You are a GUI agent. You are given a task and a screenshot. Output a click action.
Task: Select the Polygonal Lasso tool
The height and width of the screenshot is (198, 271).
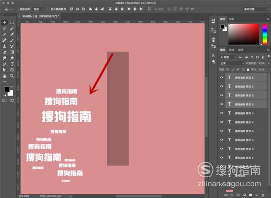click(x=5, y=28)
